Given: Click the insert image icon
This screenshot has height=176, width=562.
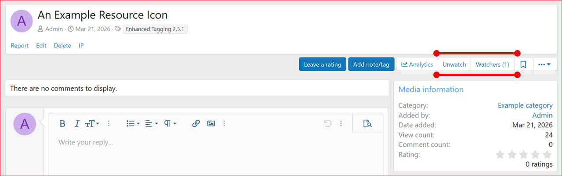Looking at the screenshot, I should tap(211, 124).
